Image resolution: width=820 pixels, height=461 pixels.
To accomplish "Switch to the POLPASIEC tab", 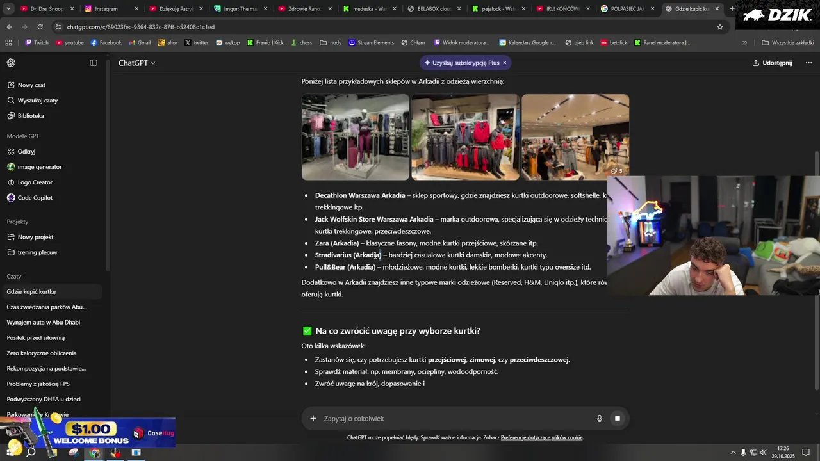I will click(x=627, y=9).
